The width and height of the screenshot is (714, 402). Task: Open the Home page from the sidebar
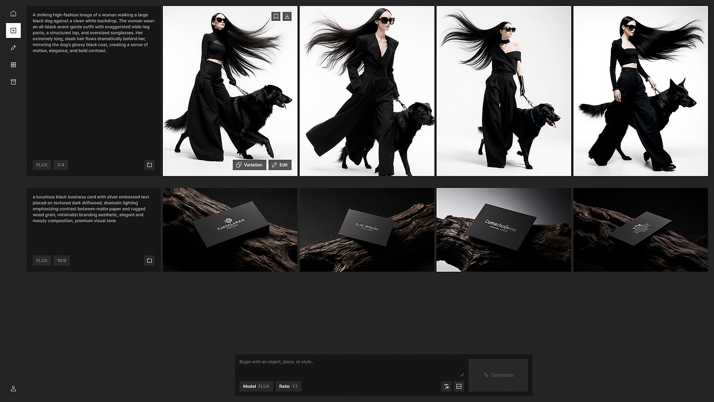pos(13,13)
